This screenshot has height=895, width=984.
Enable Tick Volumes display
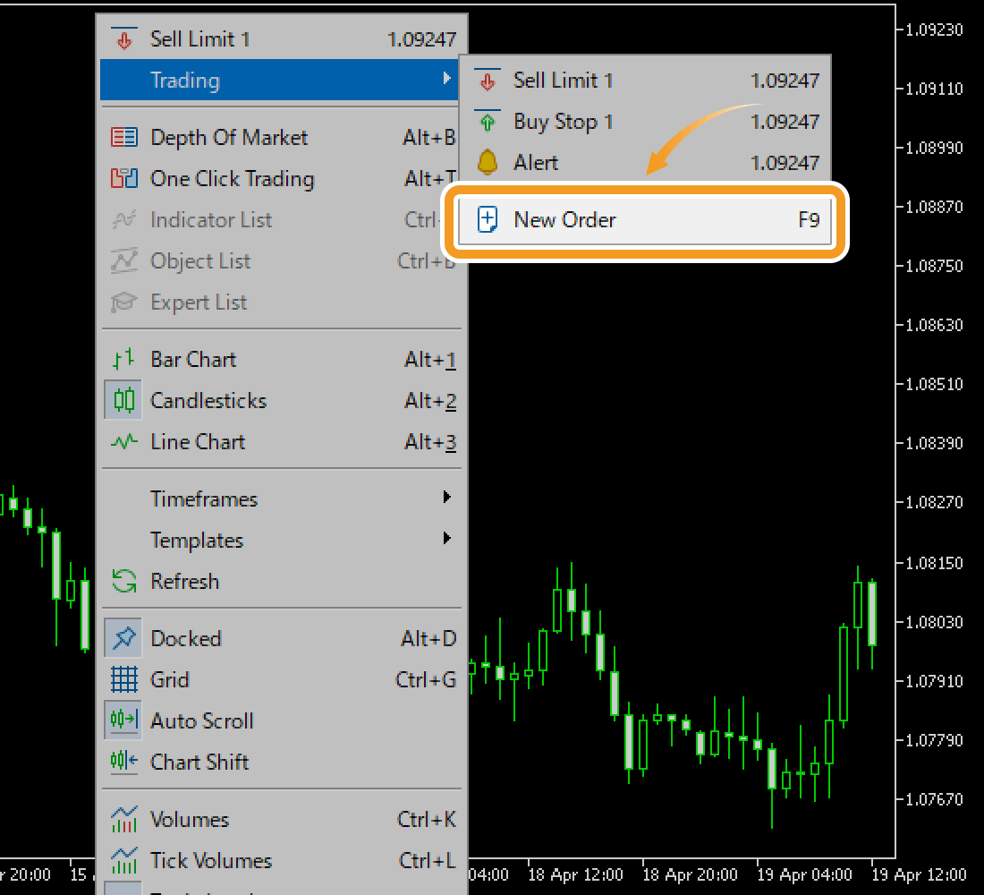coord(211,861)
